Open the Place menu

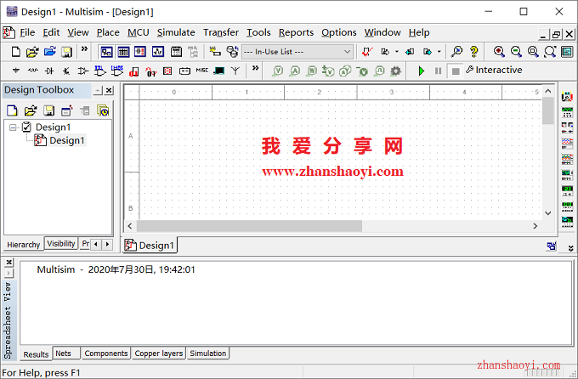point(108,32)
